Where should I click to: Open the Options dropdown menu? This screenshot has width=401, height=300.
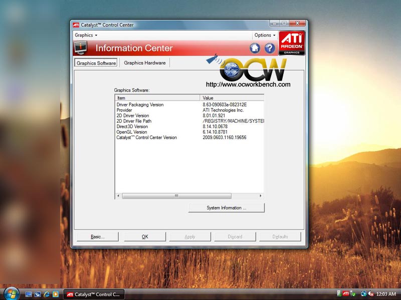(265, 35)
